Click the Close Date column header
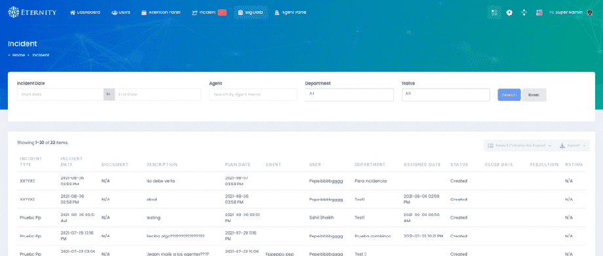Image resolution: width=603 pixels, height=256 pixels. [x=499, y=164]
